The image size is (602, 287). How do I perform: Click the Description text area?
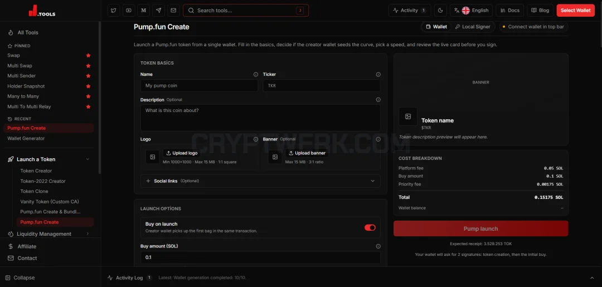pos(260,118)
